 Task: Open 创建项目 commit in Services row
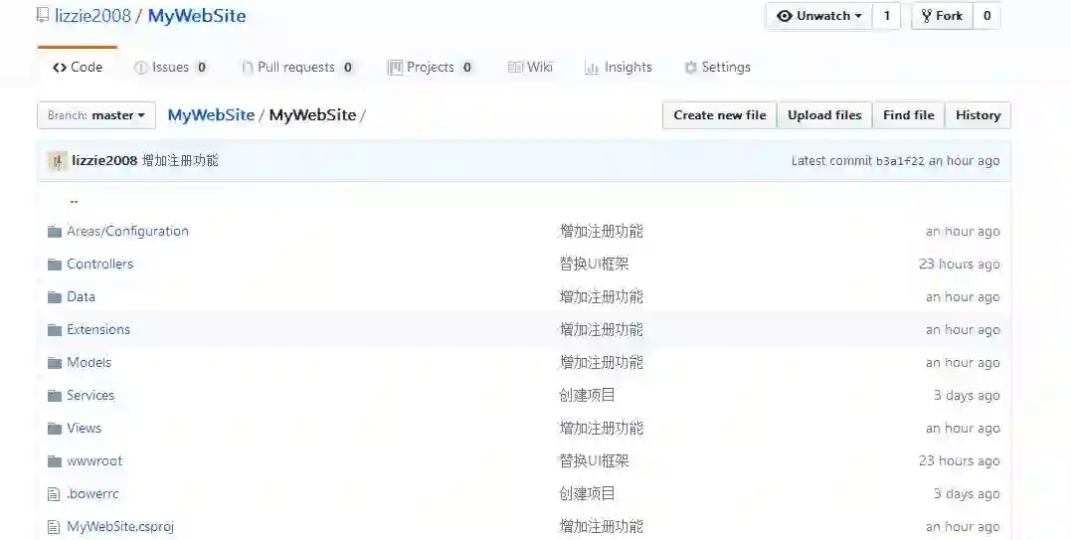[x=587, y=395]
